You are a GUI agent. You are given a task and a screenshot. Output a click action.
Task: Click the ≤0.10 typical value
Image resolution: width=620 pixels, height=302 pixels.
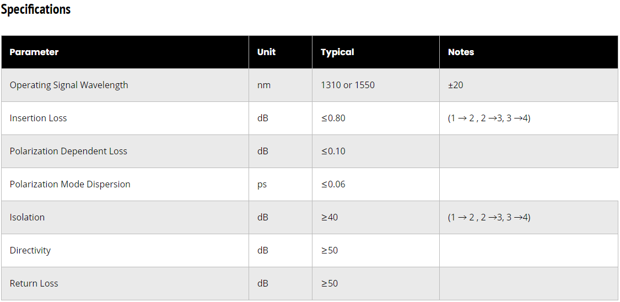tap(333, 152)
